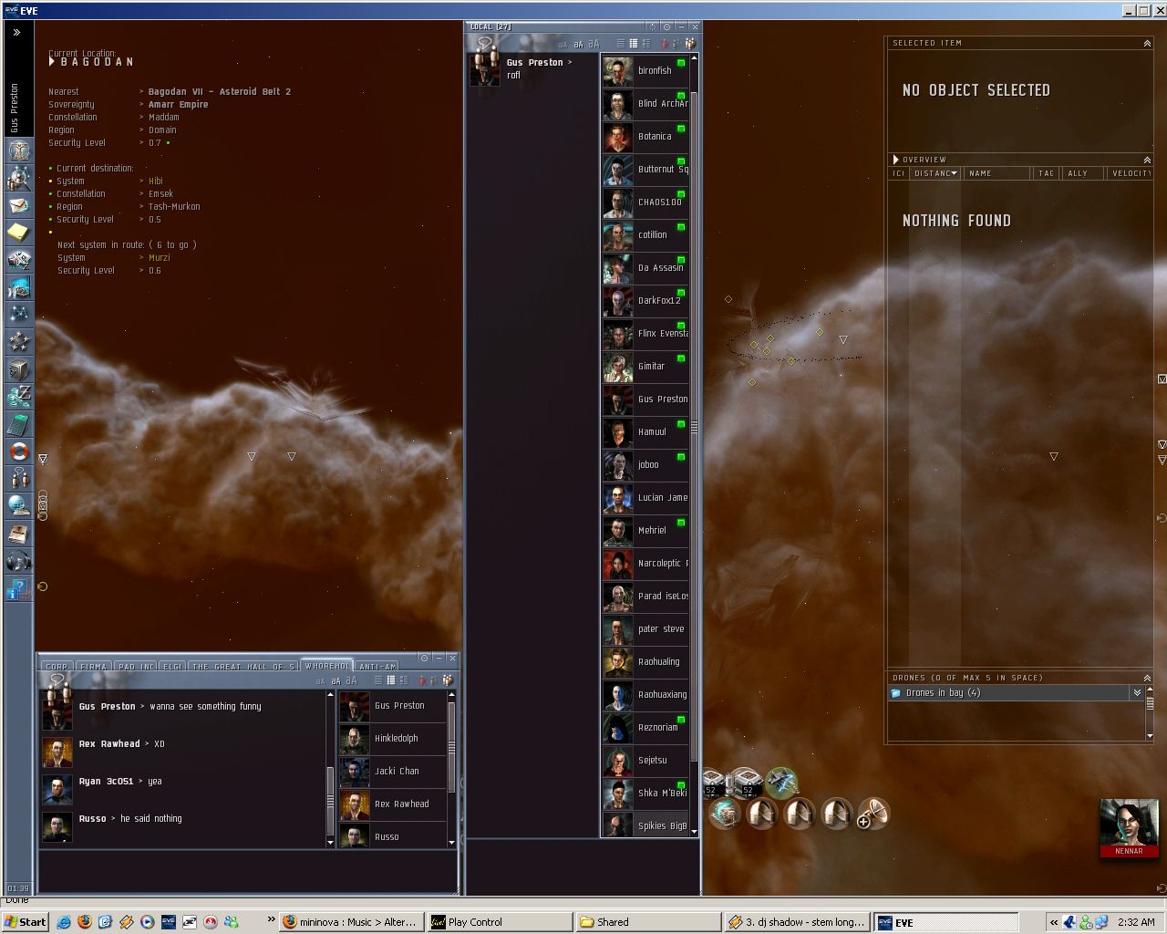Click Rex Rawhead's portrait in chat messages
The image size is (1167, 934).
tap(57, 752)
